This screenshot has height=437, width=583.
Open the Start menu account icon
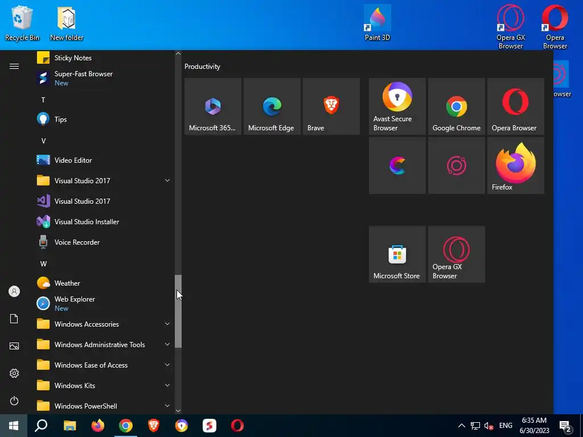14,291
